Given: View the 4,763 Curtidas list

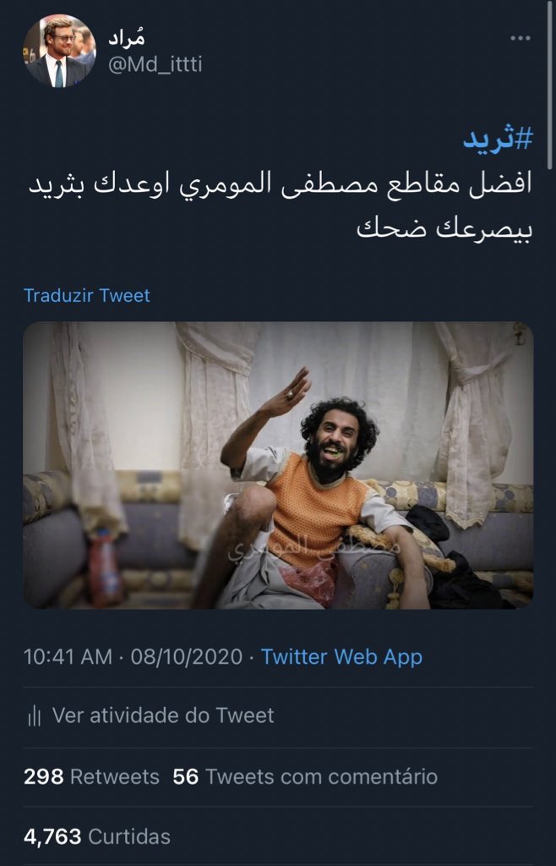Looking at the screenshot, I should coord(97,836).
